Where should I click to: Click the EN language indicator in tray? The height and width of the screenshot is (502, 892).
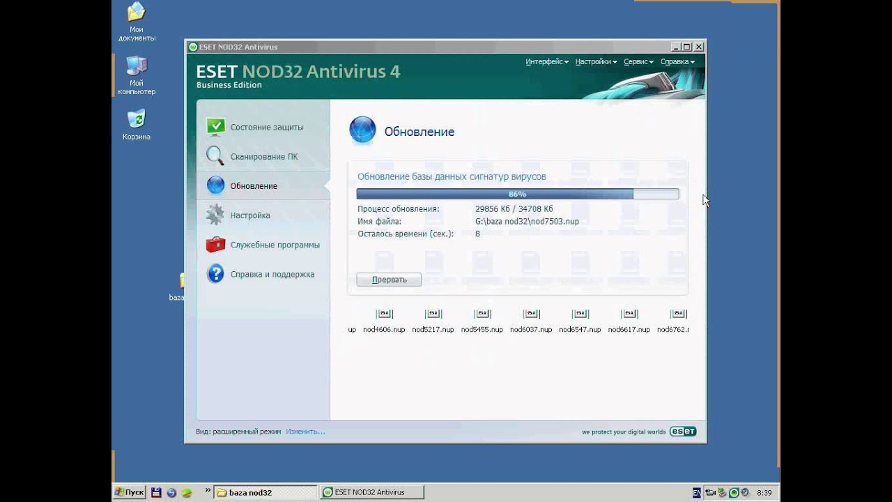click(x=697, y=492)
